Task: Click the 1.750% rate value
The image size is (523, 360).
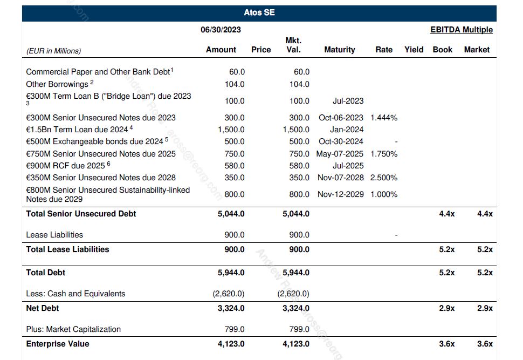Action: pos(384,154)
